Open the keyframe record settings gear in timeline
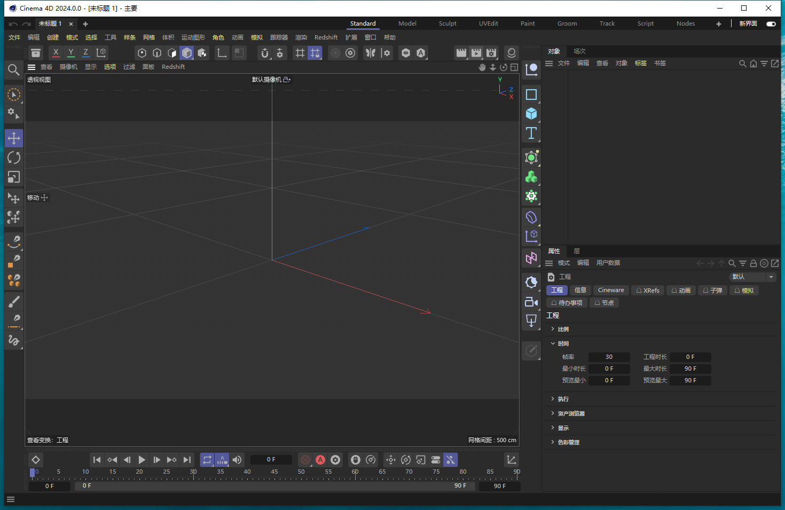This screenshot has height=510, width=785. (335, 460)
